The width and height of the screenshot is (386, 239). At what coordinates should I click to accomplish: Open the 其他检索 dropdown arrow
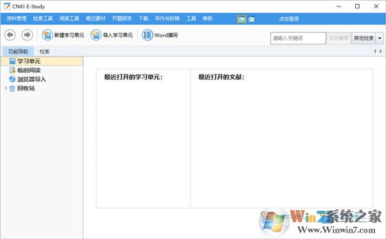[x=380, y=38]
